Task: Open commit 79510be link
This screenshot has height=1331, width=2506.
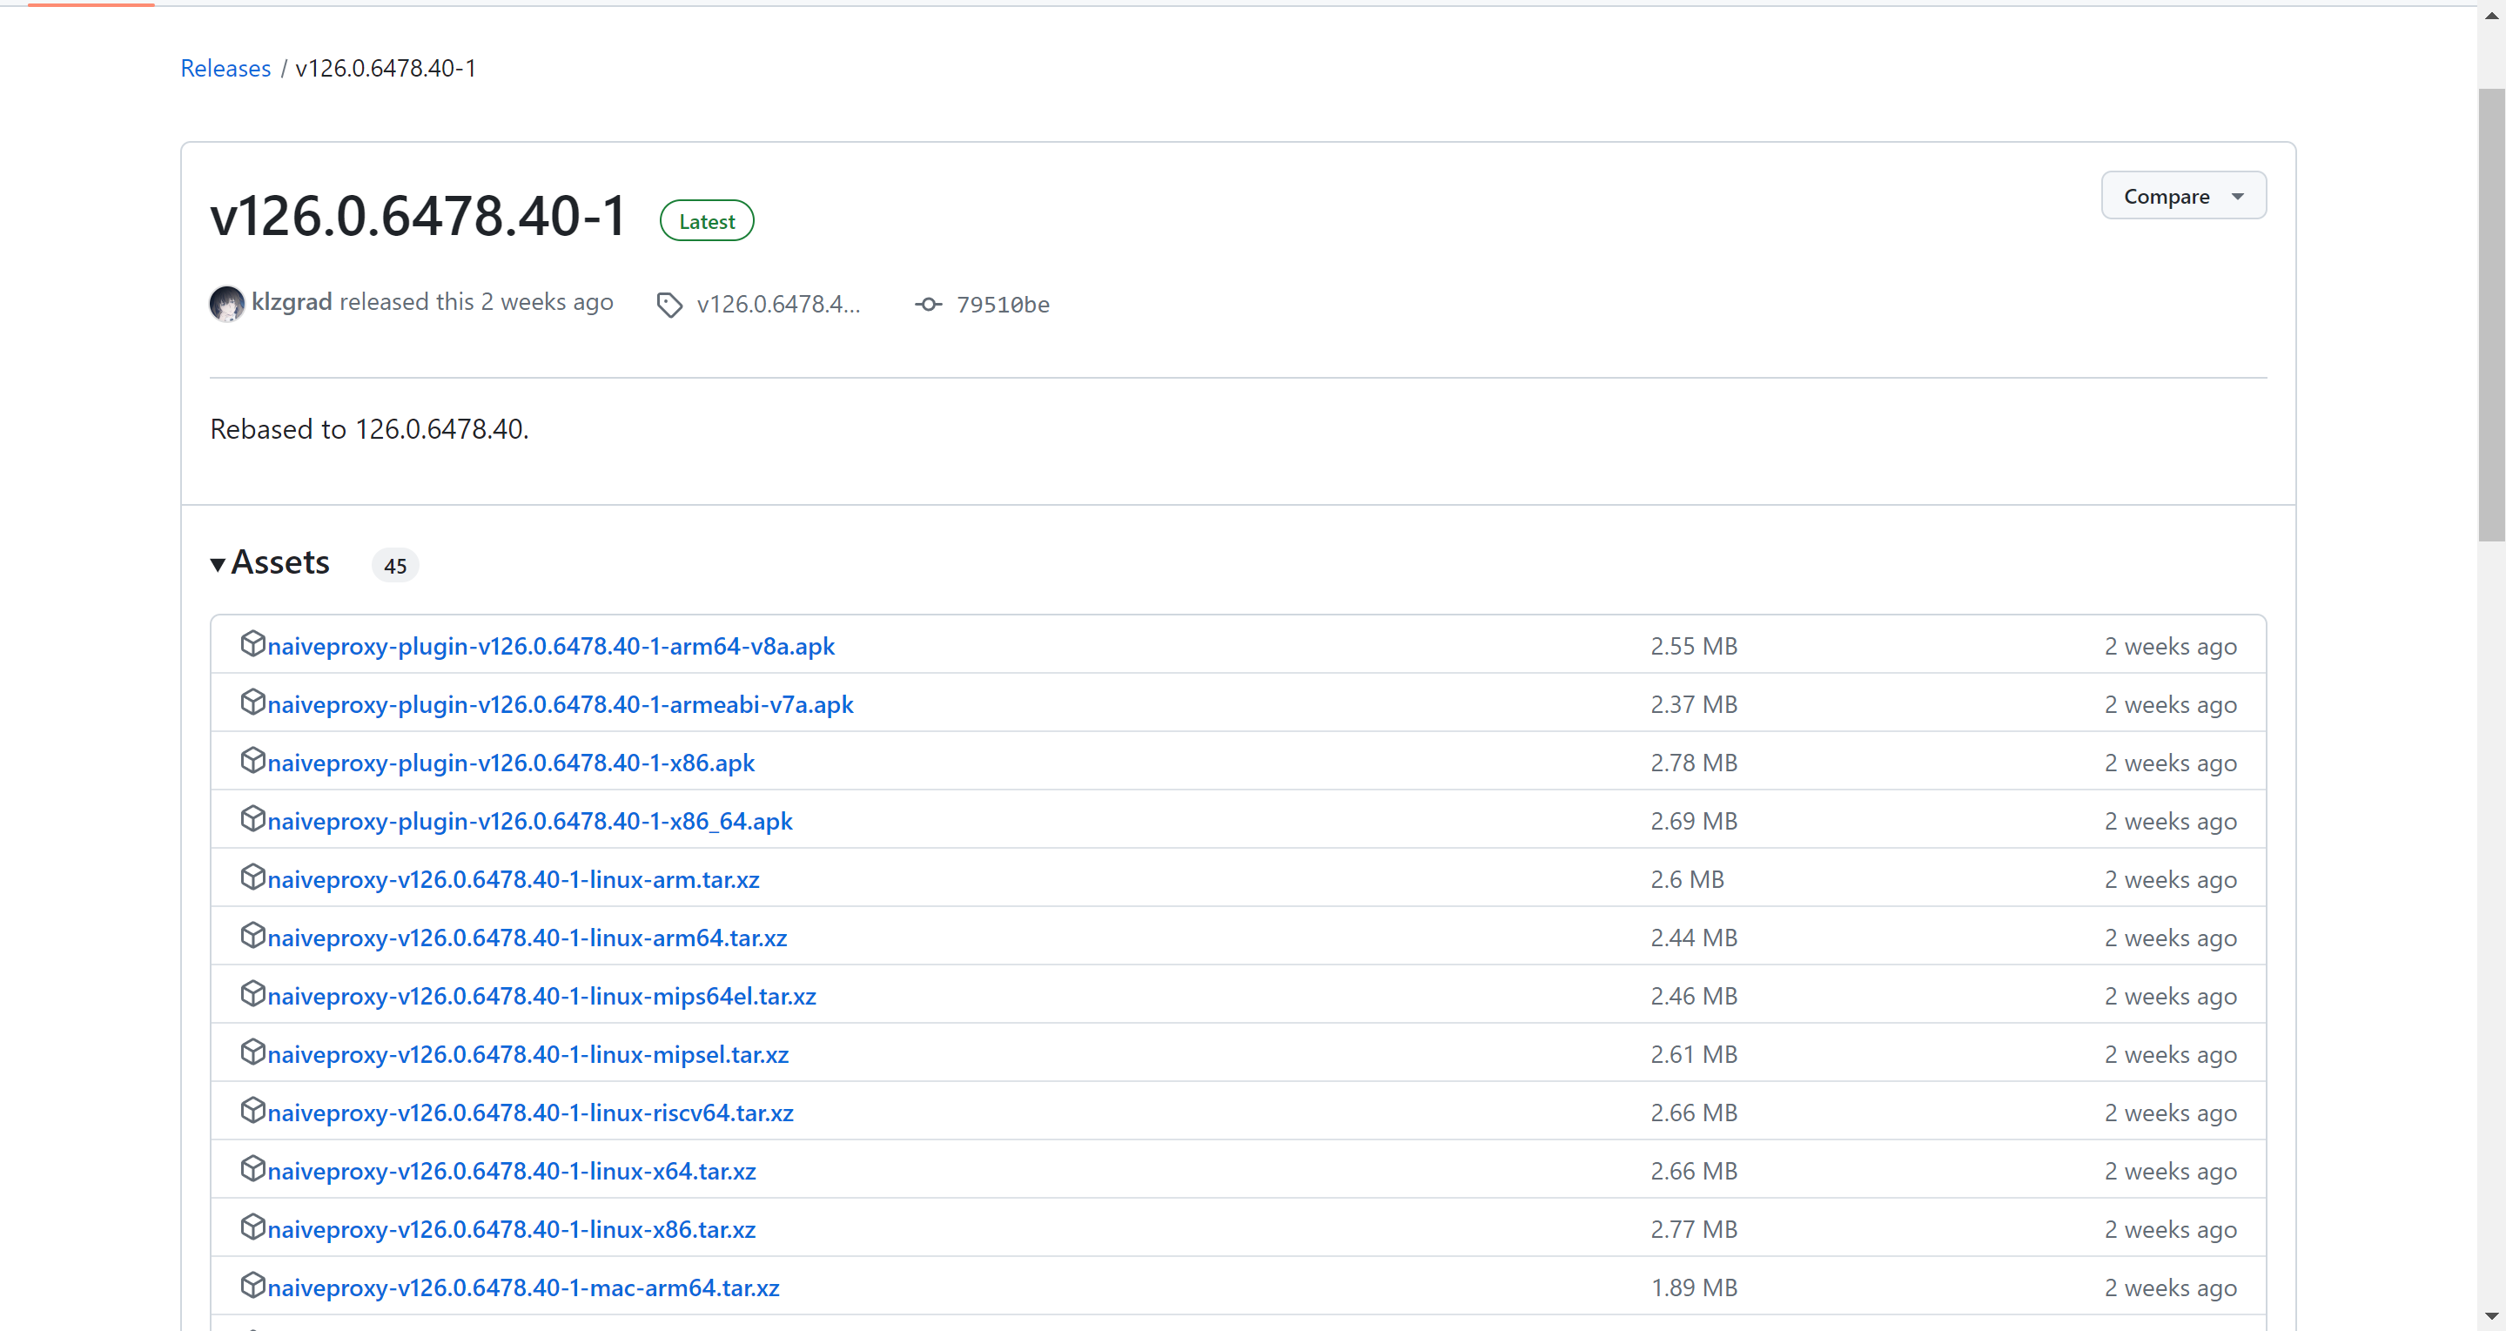Action: tap(1002, 305)
